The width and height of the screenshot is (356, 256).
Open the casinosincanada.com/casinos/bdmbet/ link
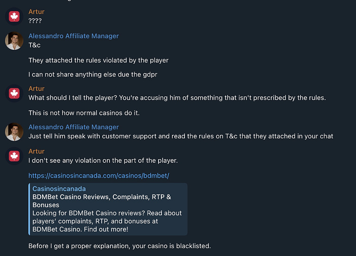click(x=99, y=176)
